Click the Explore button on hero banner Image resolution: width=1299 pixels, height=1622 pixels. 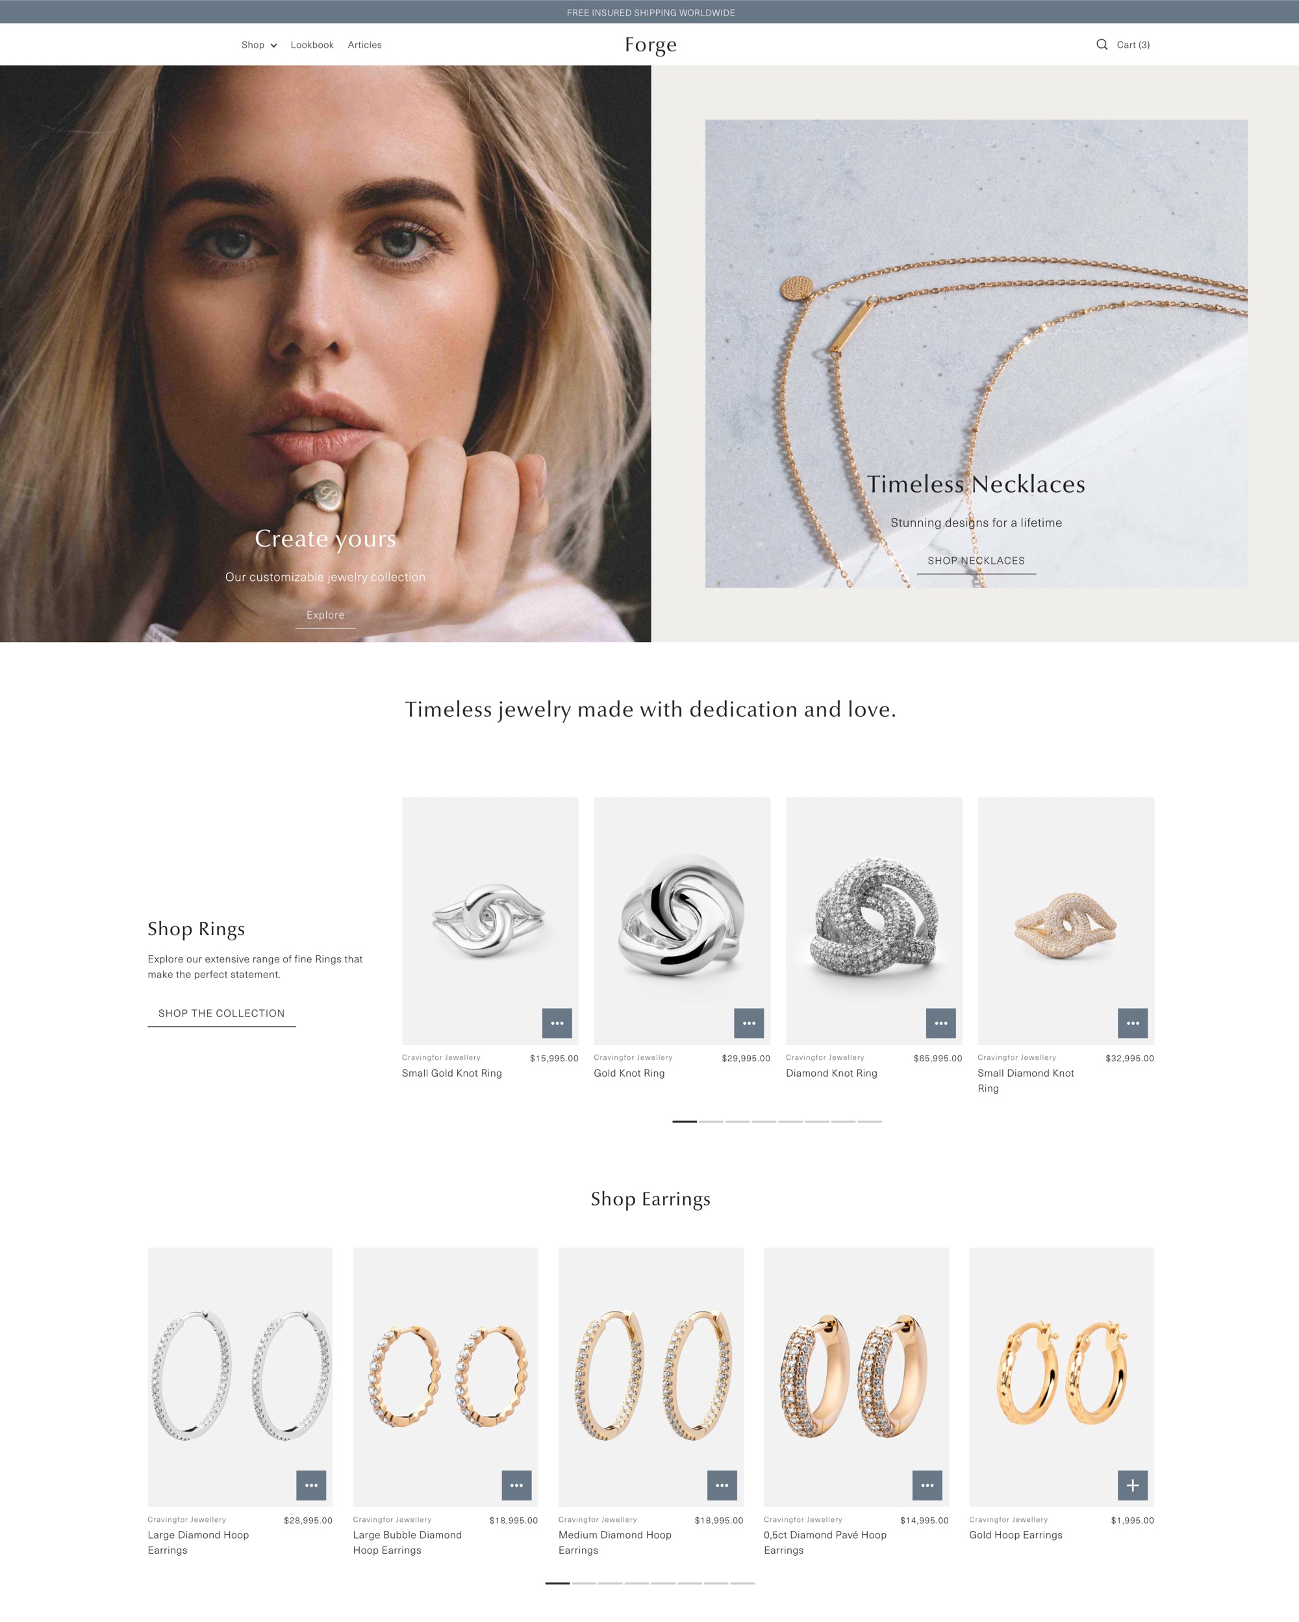[325, 613]
